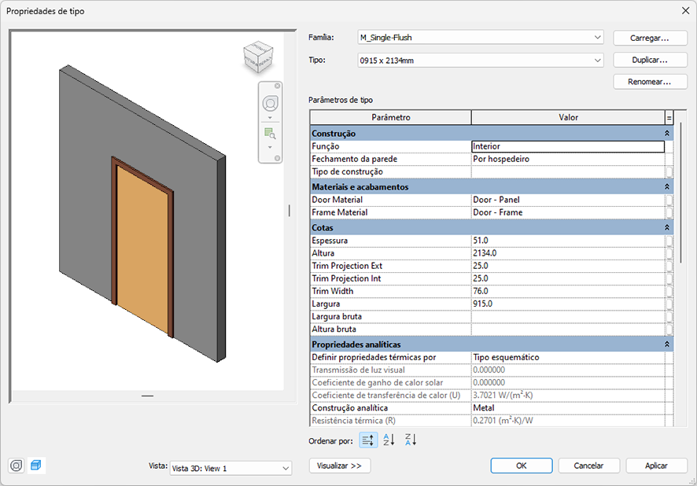Collapse the Construção group

click(667, 133)
